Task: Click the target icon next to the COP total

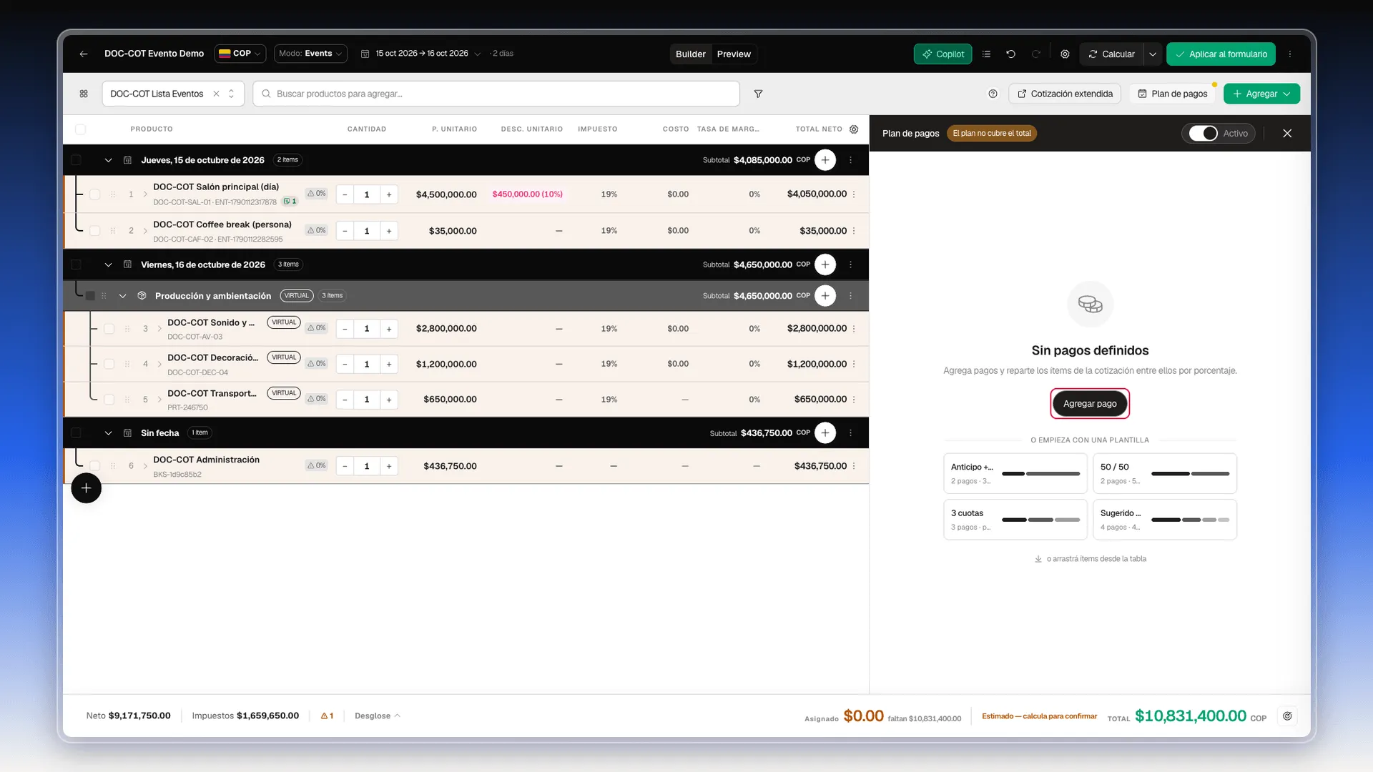Action: (x=1287, y=716)
